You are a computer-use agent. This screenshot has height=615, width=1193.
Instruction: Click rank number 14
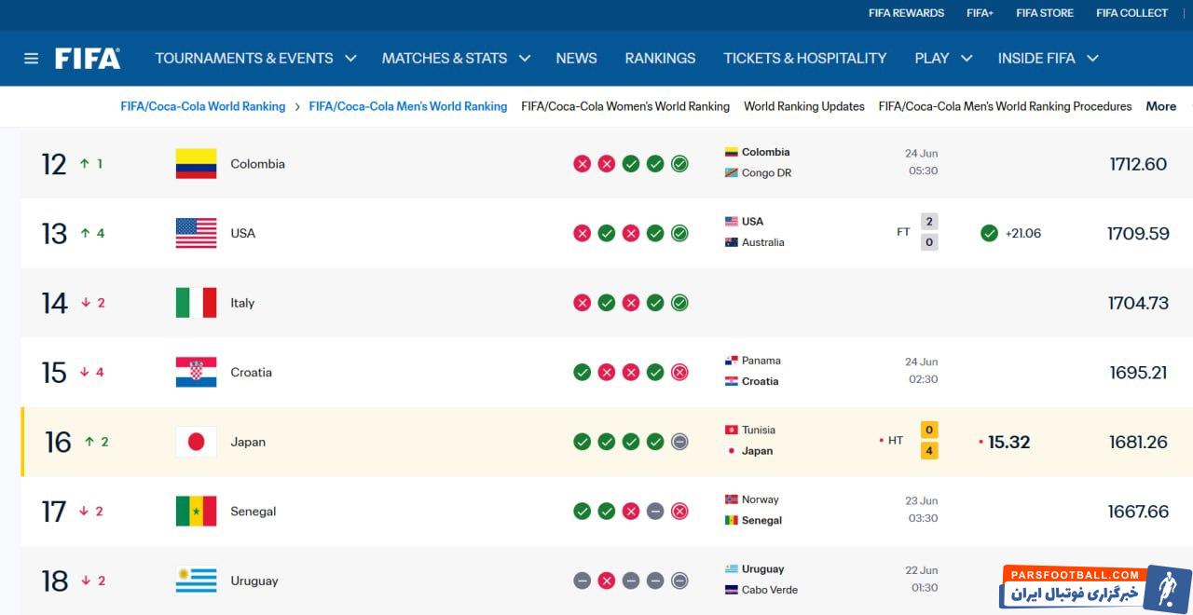(54, 303)
